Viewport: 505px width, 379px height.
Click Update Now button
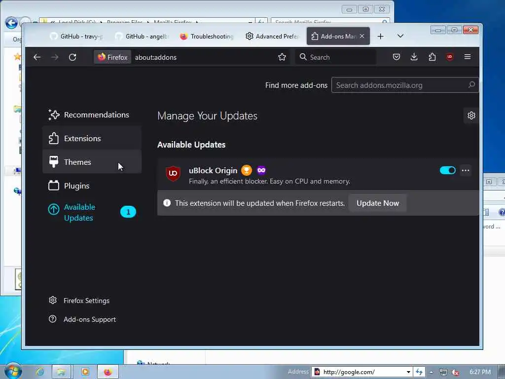[x=377, y=203]
